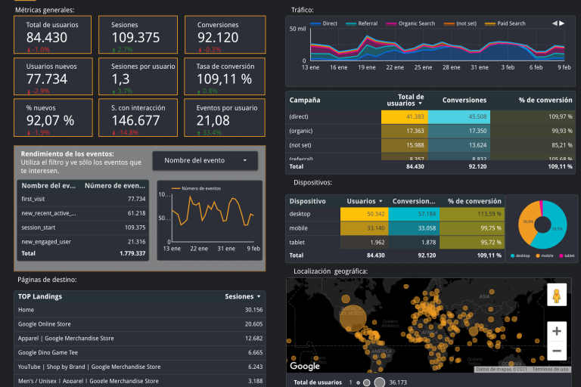The image size is (581, 387).
Task: Zoom in on the map
Action: (557, 331)
